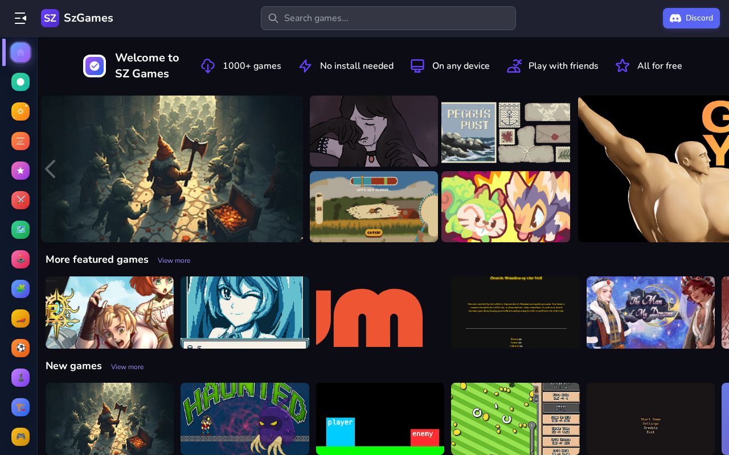The image size is (729, 455).
Task: Open the purple star sidebar category
Action: (21, 171)
